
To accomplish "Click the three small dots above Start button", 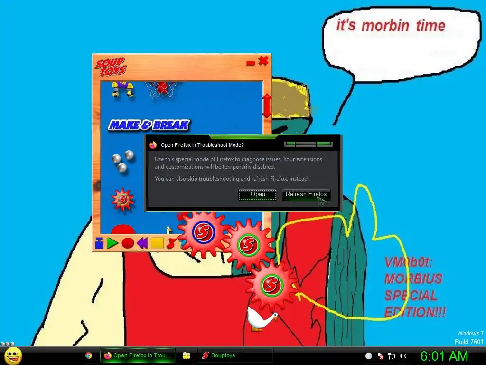I will (8, 344).
